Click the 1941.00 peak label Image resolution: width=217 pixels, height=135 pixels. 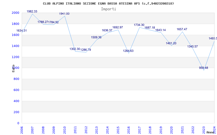(x=64, y=14)
